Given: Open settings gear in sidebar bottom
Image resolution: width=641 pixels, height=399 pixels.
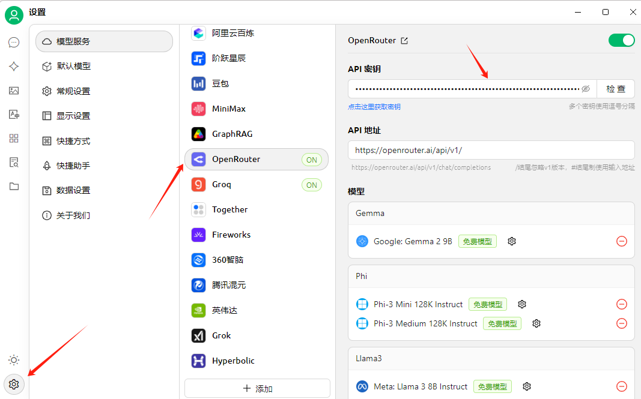Looking at the screenshot, I should 14,384.
